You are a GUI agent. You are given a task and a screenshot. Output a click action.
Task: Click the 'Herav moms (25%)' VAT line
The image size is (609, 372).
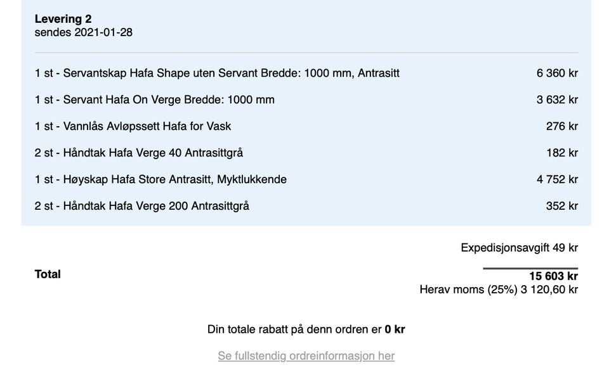click(499, 290)
